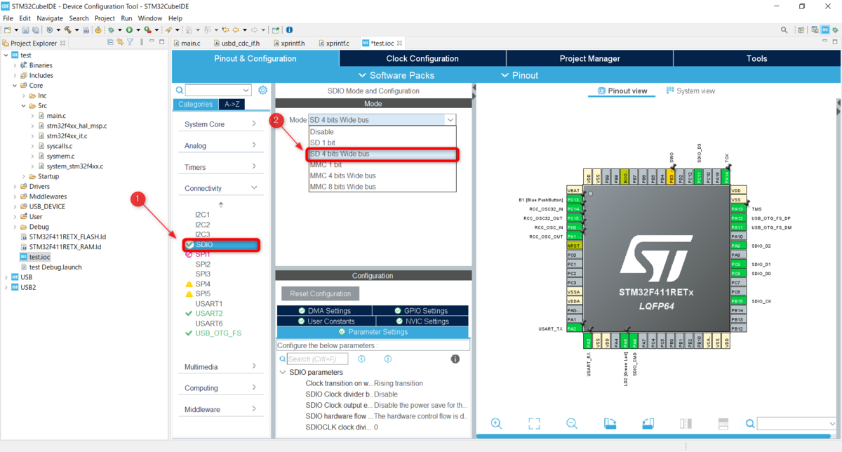Open the Project Manager tab

(x=589, y=59)
